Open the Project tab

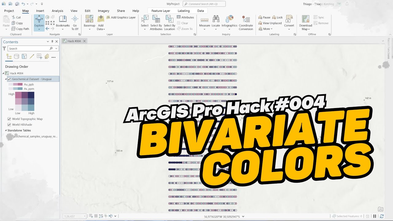9,11
